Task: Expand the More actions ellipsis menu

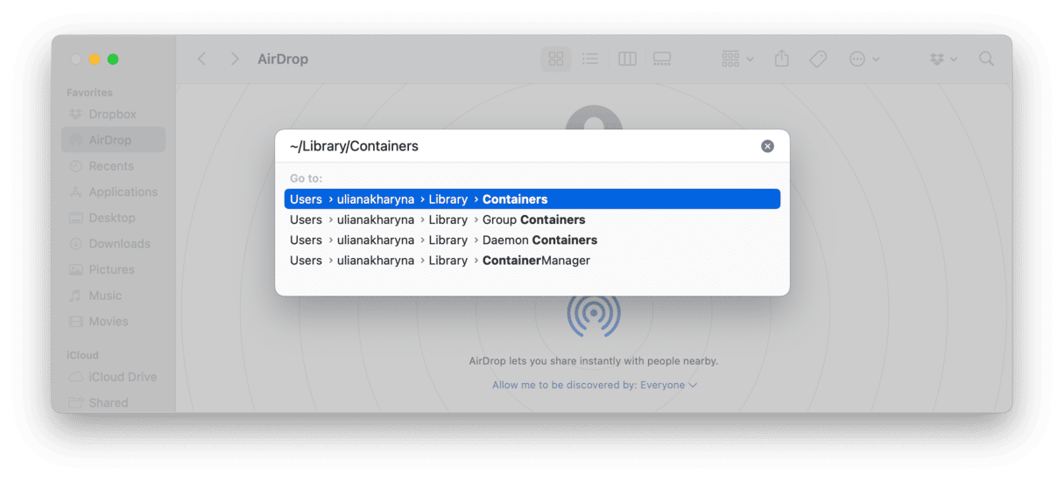Action: pyautogui.click(x=863, y=59)
